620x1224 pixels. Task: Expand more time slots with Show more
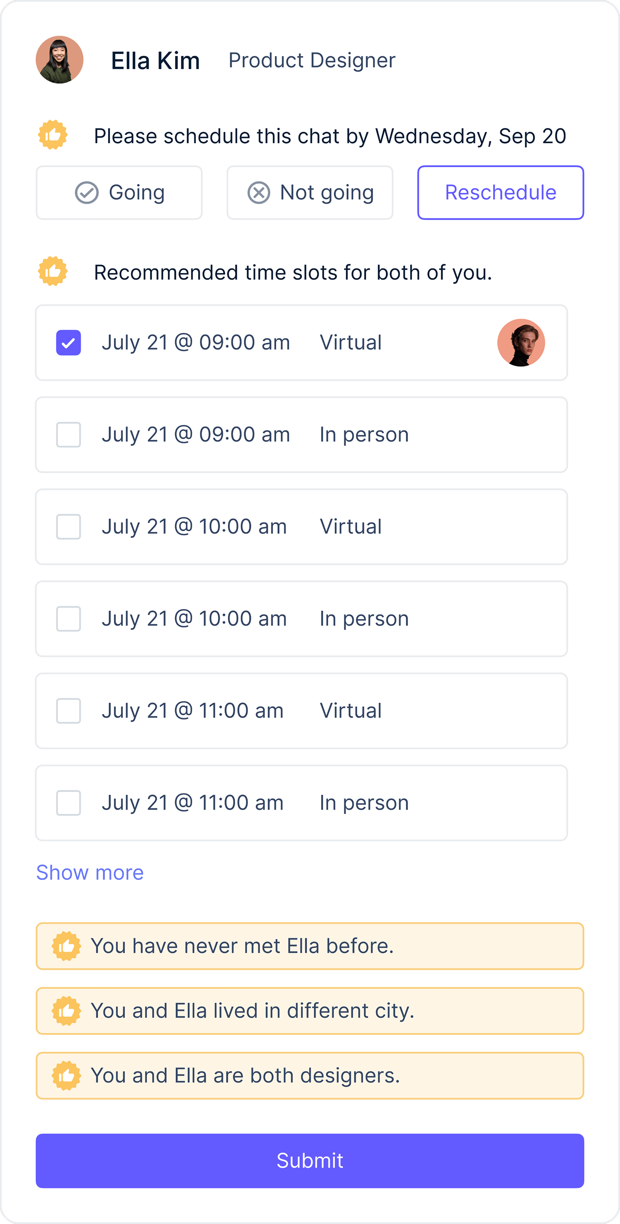pos(90,872)
